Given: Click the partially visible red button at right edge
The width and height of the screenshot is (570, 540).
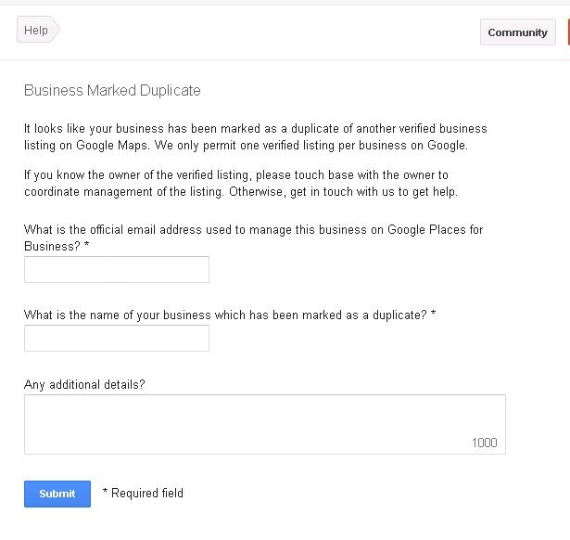Looking at the screenshot, I should pos(568,32).
